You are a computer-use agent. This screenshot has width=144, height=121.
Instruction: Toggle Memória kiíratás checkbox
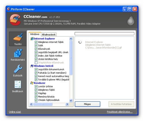pyautogui.click(x=36, y=97)
